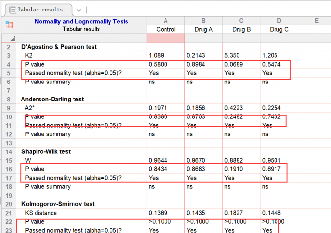Select column A header
The height and width of the screenshot is (233, 331).
coord(166,21)
